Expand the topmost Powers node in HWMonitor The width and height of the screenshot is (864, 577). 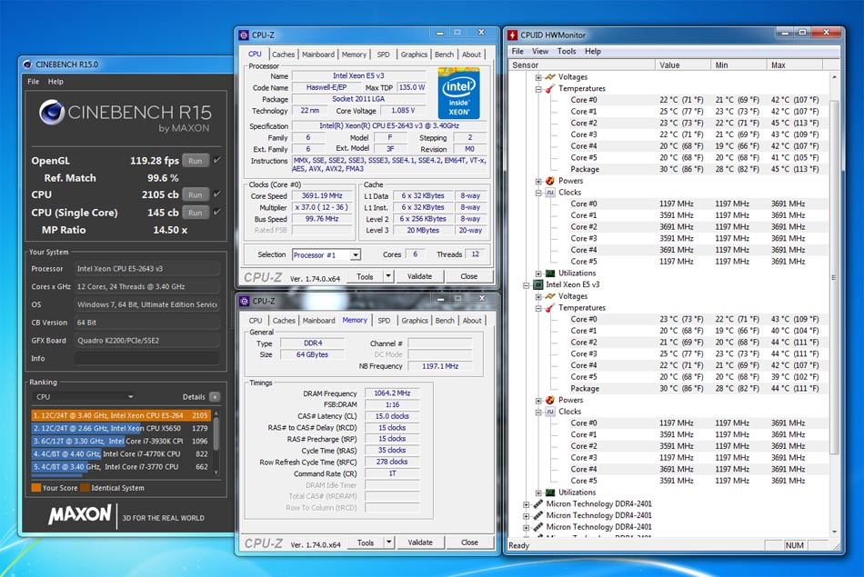point(538,181)
